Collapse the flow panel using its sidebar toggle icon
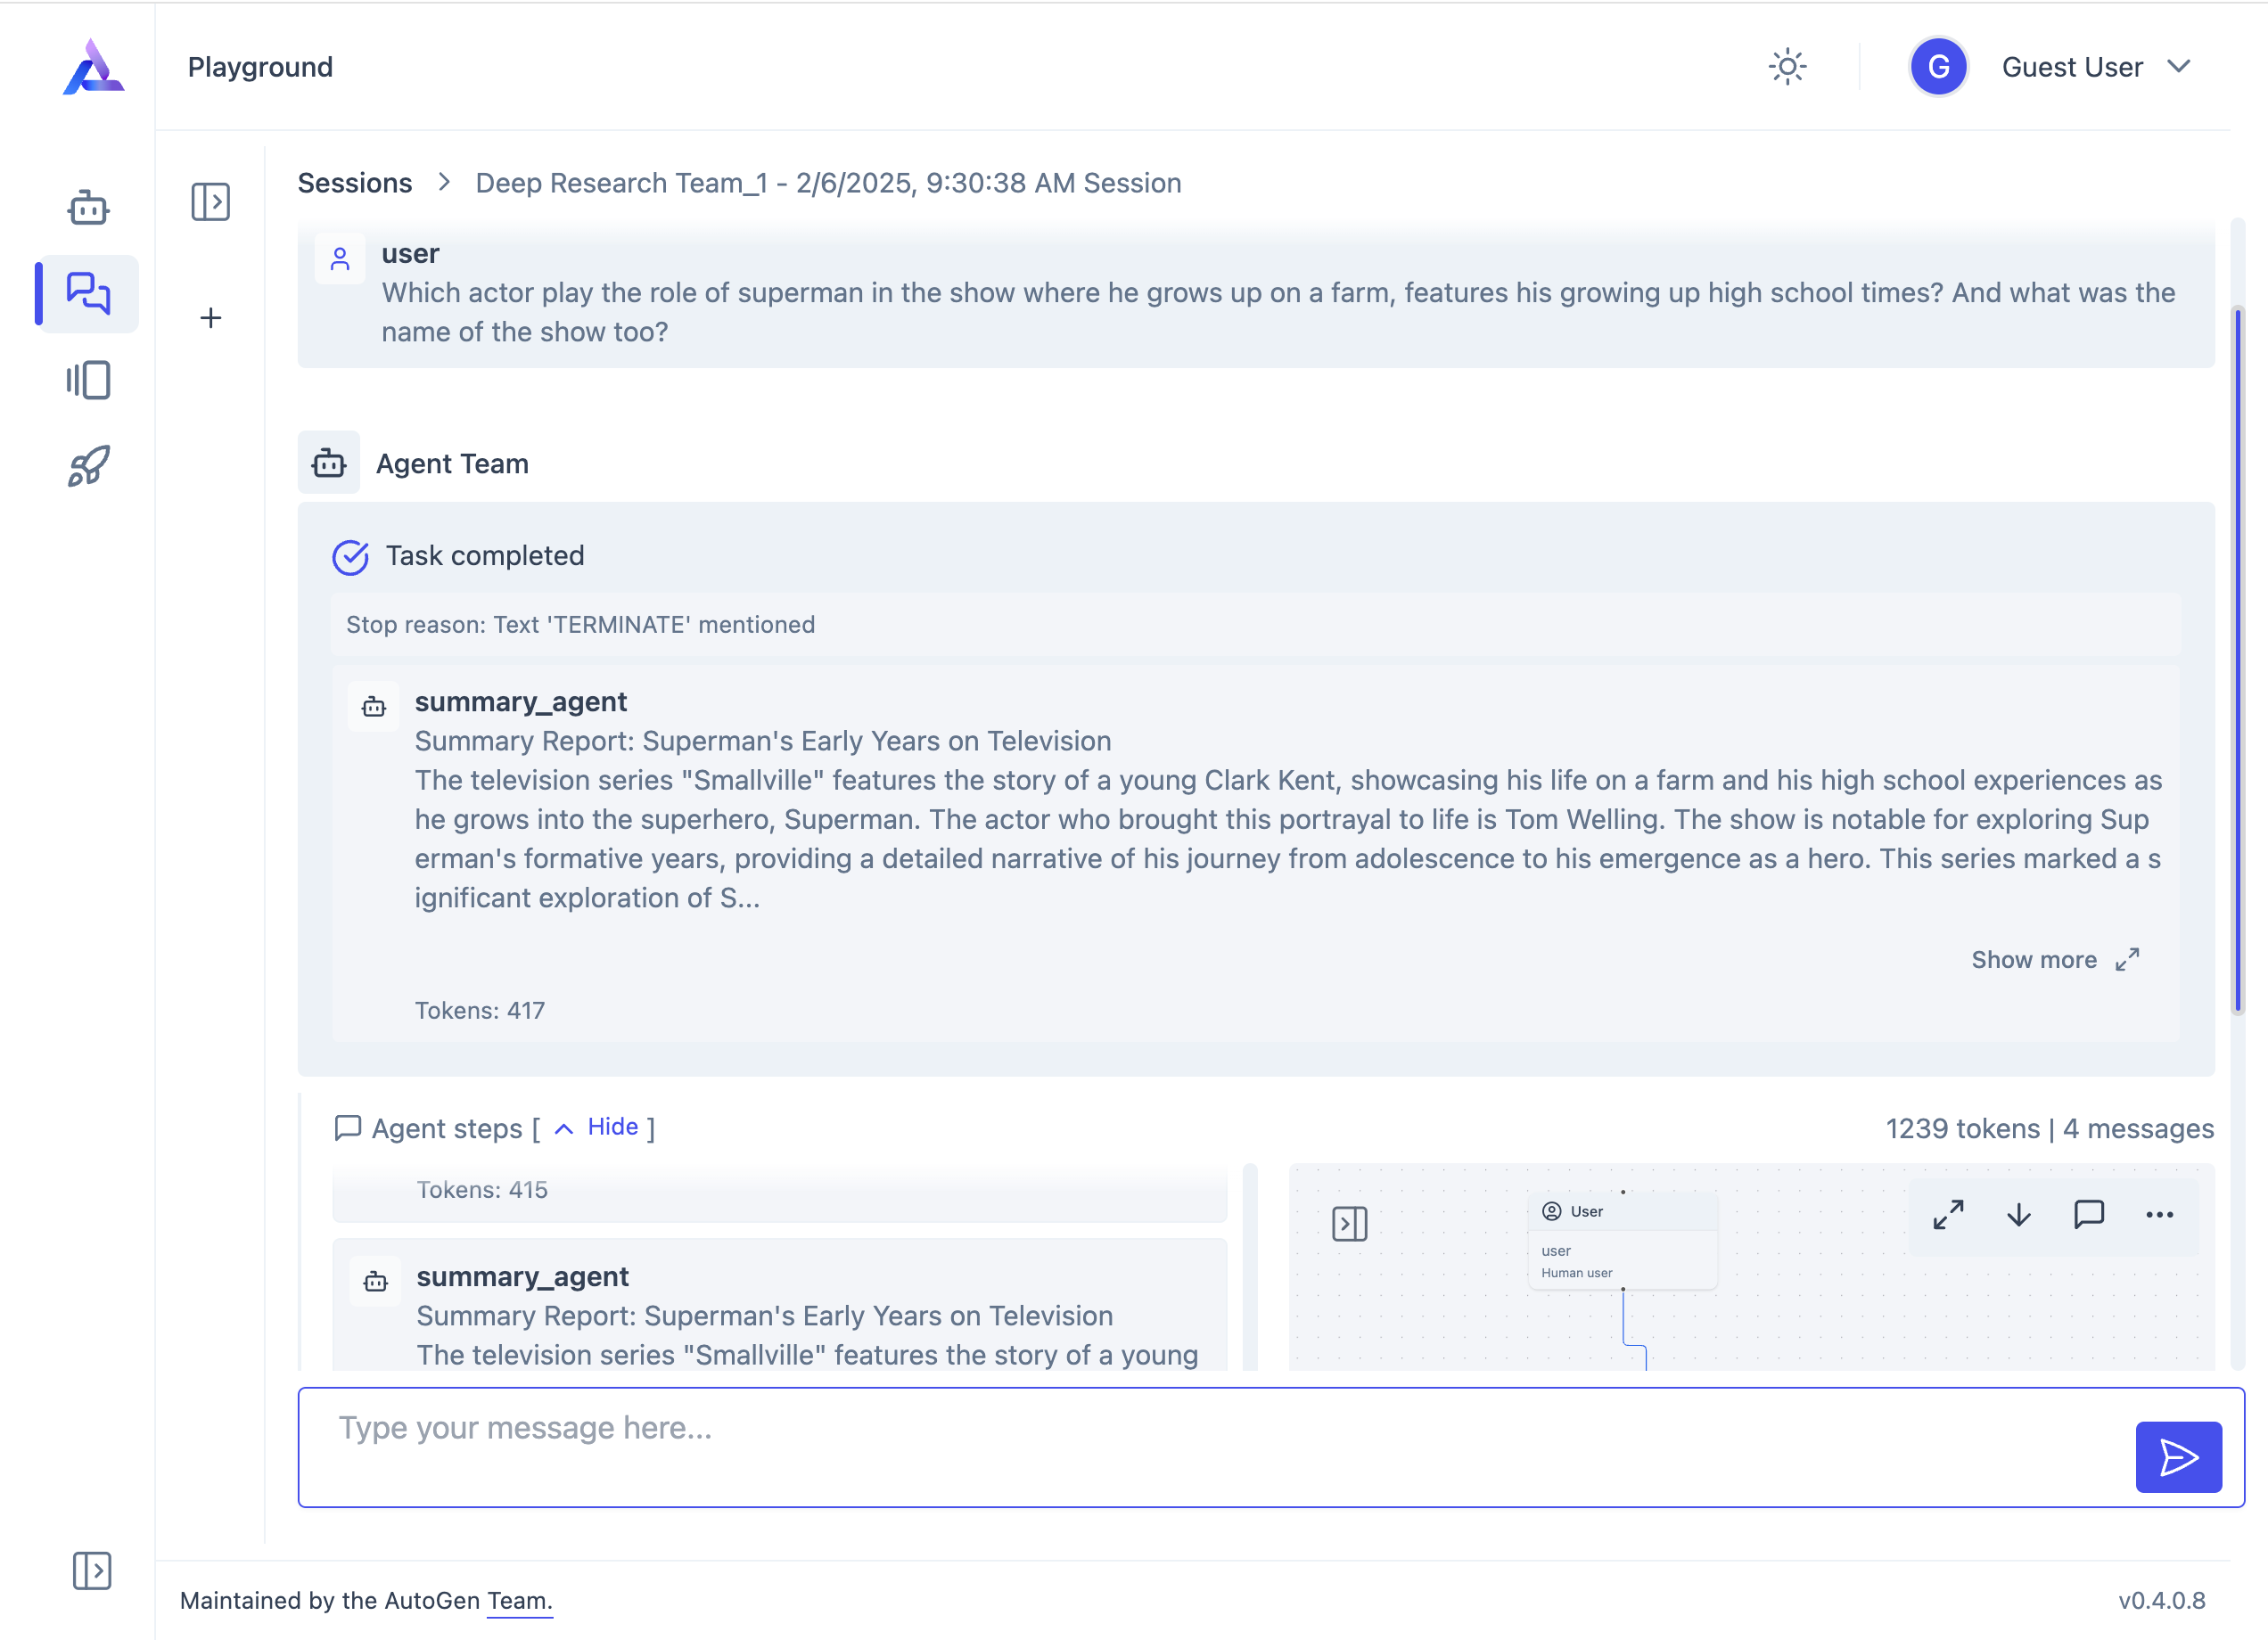Screen dimensions: 2268x1640 coord(1351,1222)
